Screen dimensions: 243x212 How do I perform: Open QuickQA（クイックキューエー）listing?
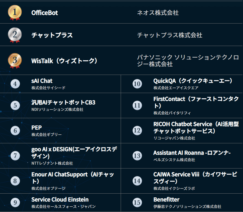click(193, 81)
